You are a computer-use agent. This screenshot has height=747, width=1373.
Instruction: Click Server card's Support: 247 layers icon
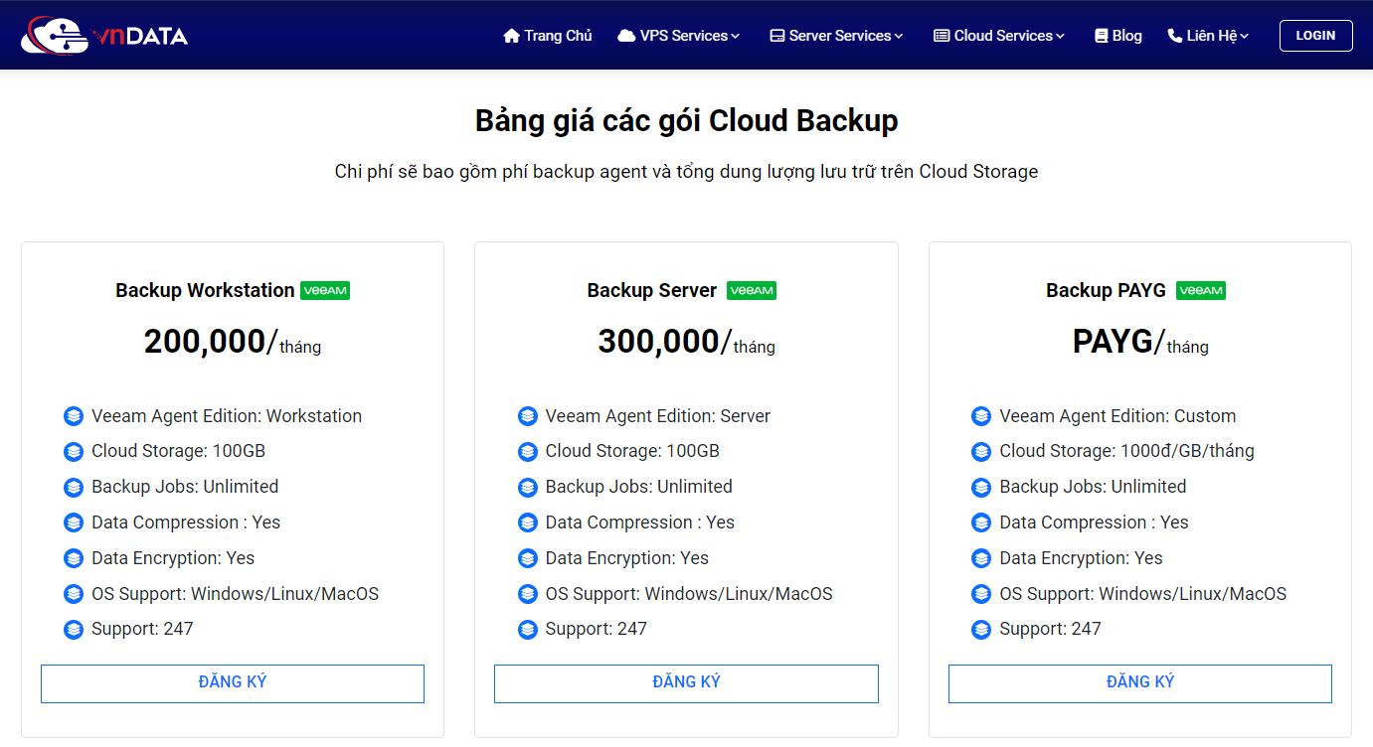[528, 630]
